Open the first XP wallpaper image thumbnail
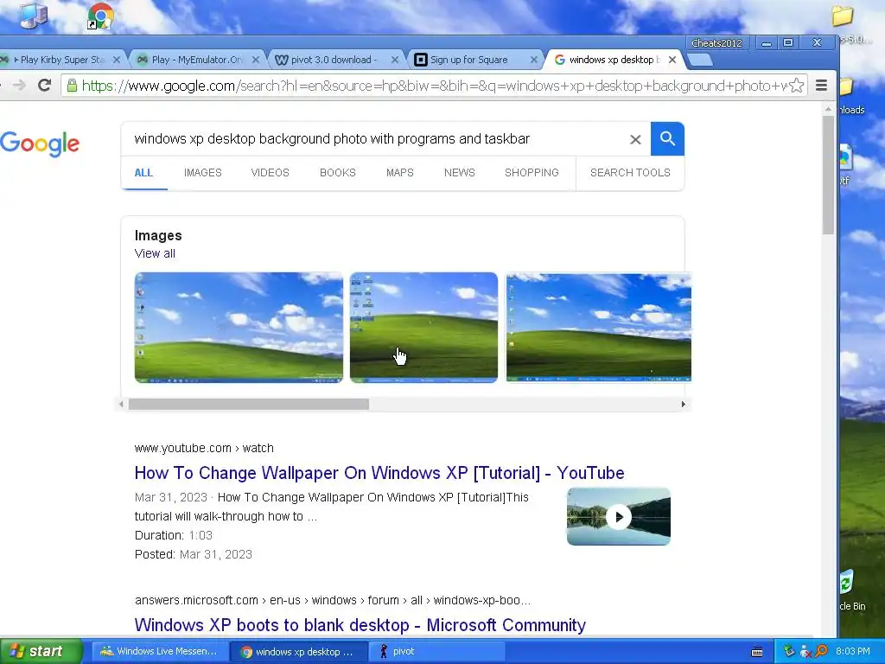 click(239, 328)
